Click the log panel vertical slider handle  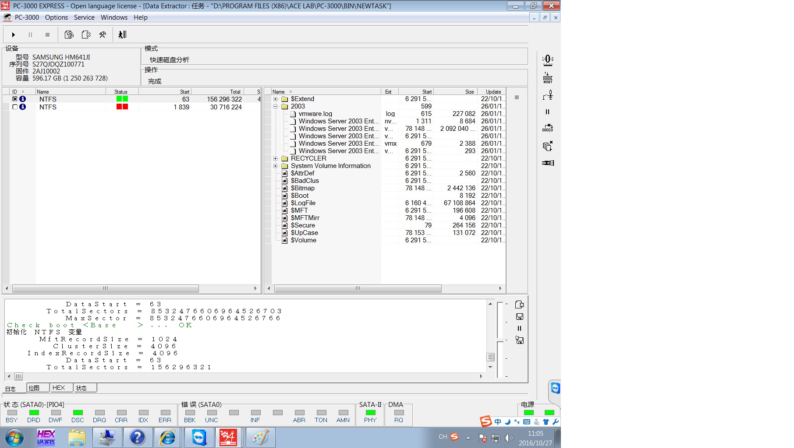coord(500,340)
